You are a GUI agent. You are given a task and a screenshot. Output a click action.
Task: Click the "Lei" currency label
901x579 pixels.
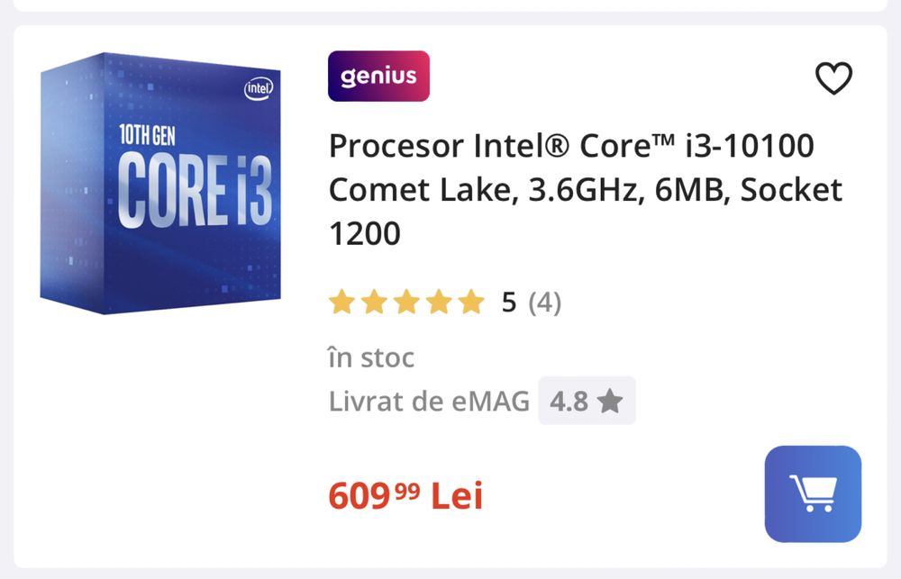[457, 495]
